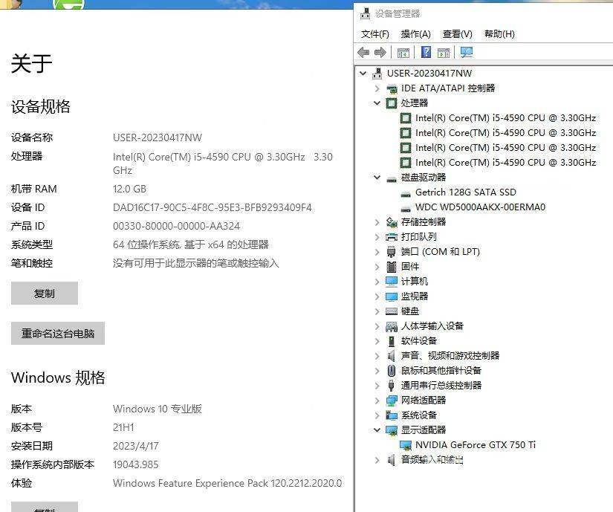The height and width of the screenshot is (512, 613).
Task: Click the OS build value 19043.985
Action: 136,464
